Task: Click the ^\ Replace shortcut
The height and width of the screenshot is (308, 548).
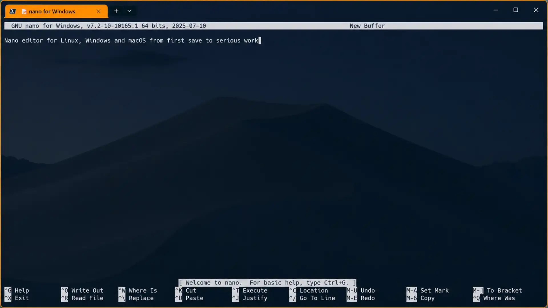Action: pyautogui.click(x=136, y=298)
